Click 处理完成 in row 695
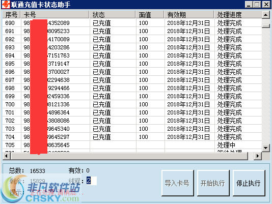Image resolution: width=272 pixels, height=204 pixels. tap(229, 64)
